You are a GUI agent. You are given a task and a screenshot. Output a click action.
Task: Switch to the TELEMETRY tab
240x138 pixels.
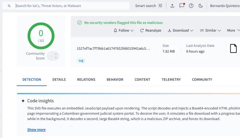click(171, 80)
